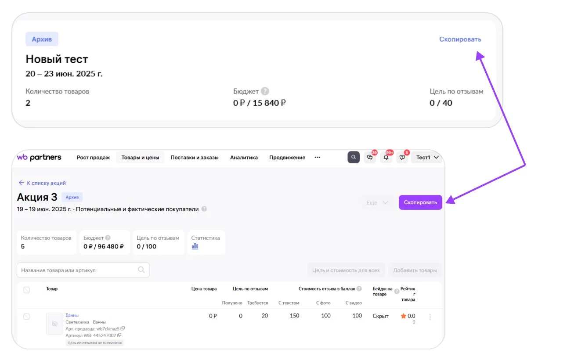
Task: Select the checkbox for the Ванны row
Action: [26, 317]
